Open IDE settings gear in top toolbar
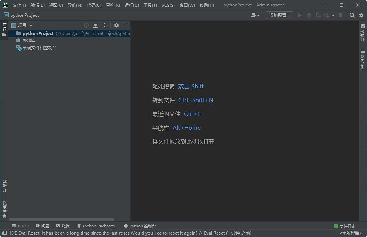The height and width of the screenshot is (237, 367). click(x=361, y=15)
